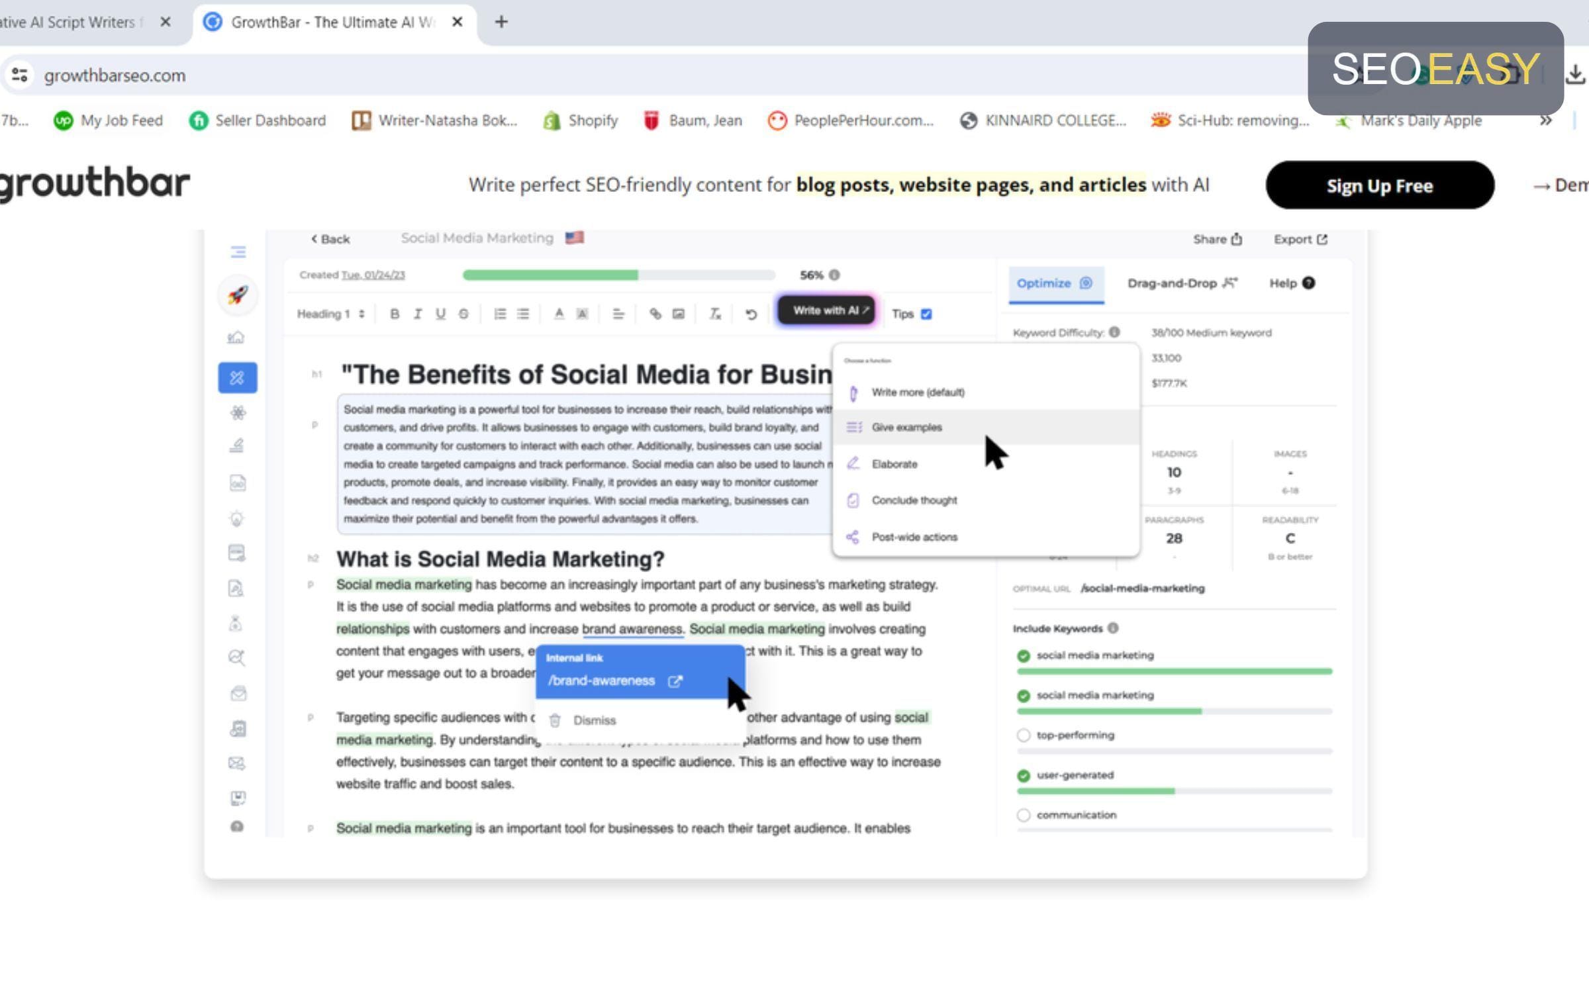
Task: Apply bold formatting in editor toolbar
Action: pyautogui.click(x=395, y=314)
